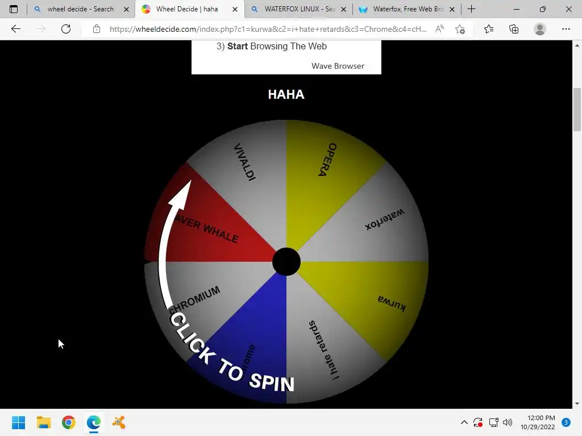The image size is (582, 436).
Task: Click the scrollbar up arrow
Action: pyautogui.click(x=577, y=45)
